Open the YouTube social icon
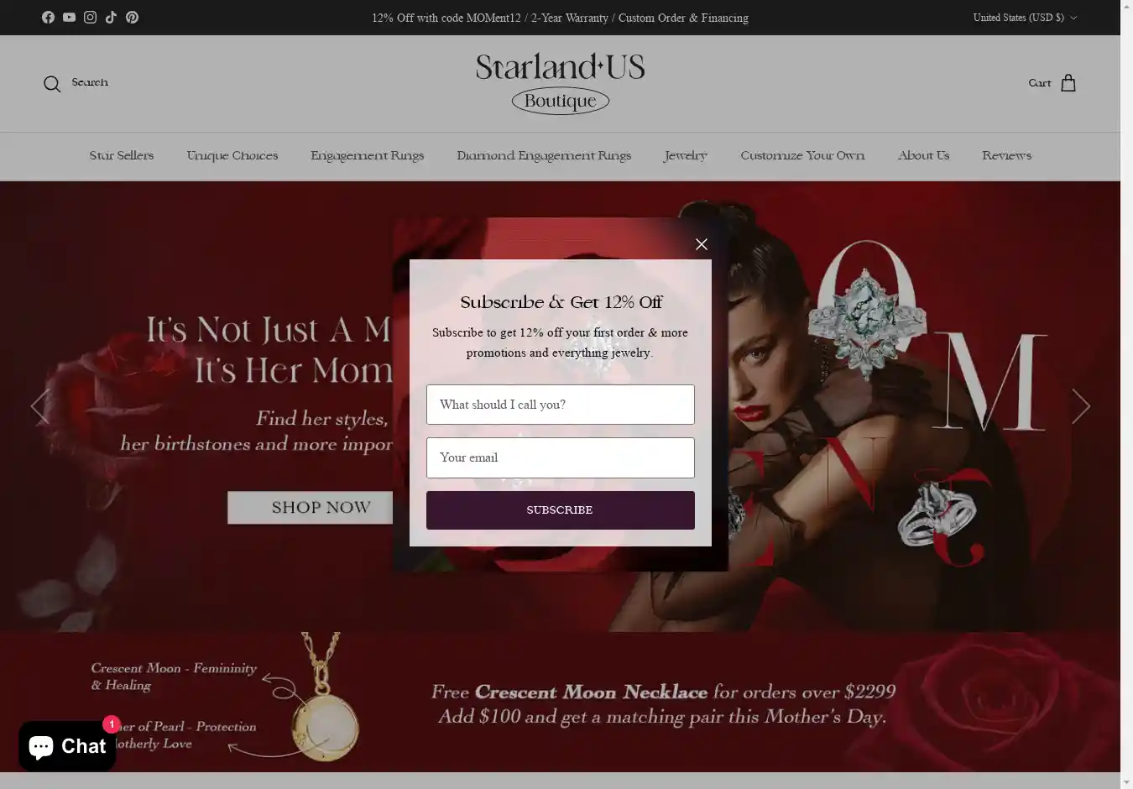The image size is (1133, 789). coord(69,18)
